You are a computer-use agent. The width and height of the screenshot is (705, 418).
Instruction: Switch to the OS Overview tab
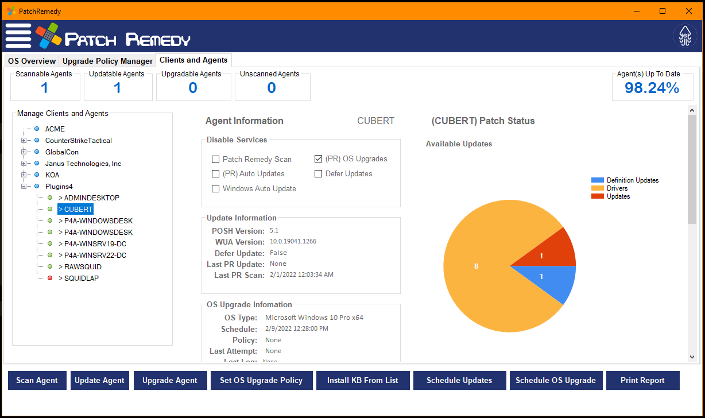click(x=32, y=61)
